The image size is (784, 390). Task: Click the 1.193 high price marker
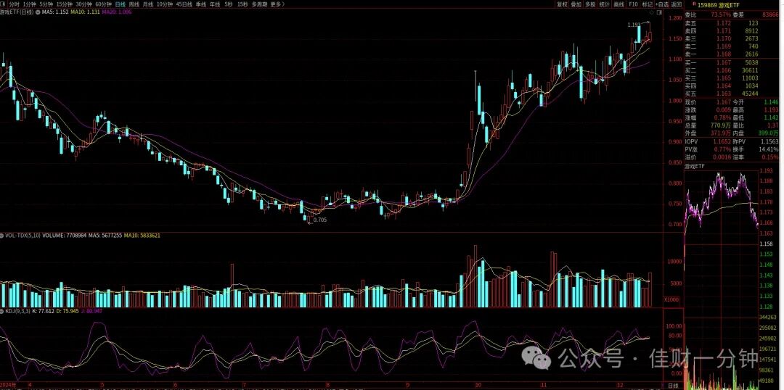tap(634, 25)
